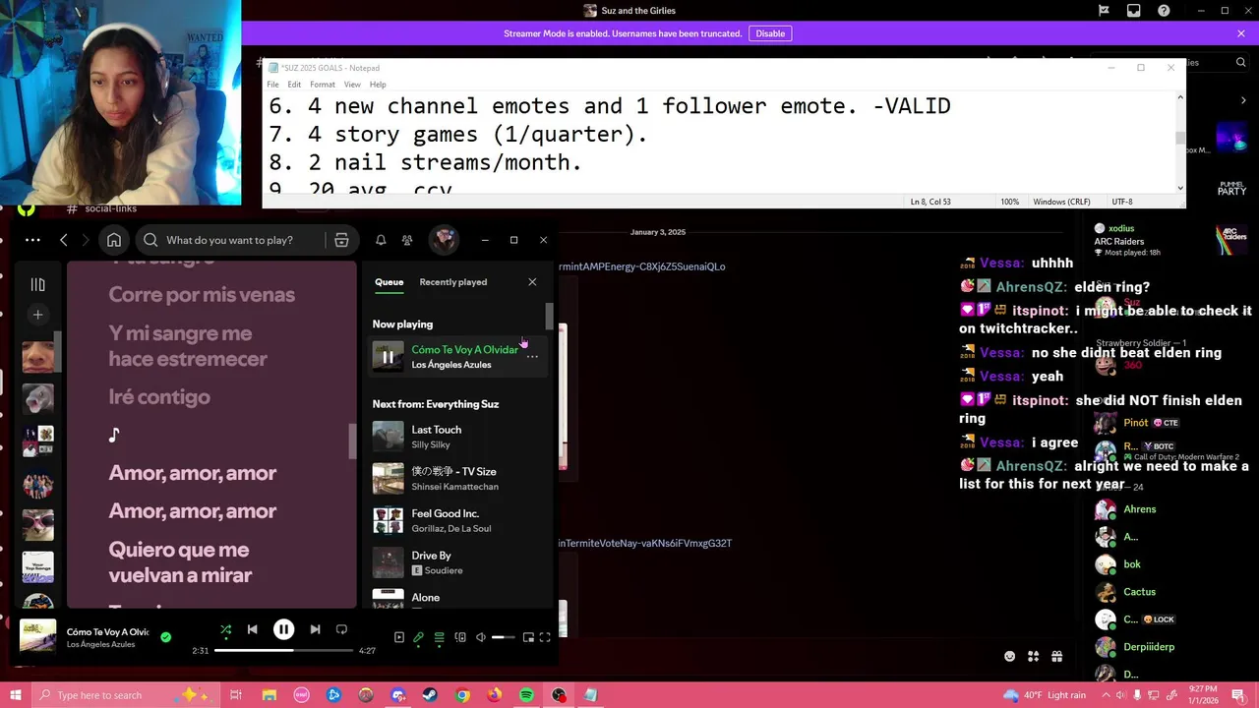Open Spotify's three-dot main menu
The height and width of the screenshot is (708, 1259).
click(x=32, y=240)
